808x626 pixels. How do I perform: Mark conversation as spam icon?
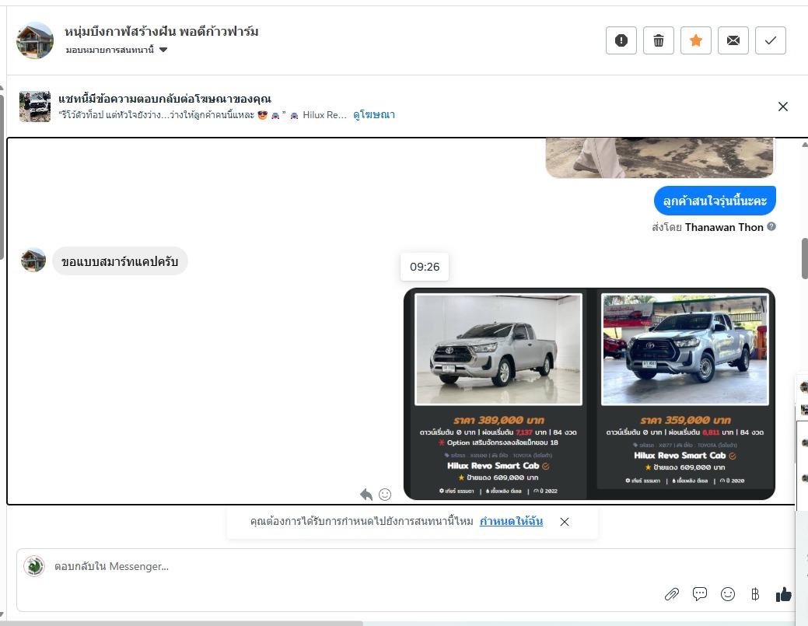[x=621, y=40]
